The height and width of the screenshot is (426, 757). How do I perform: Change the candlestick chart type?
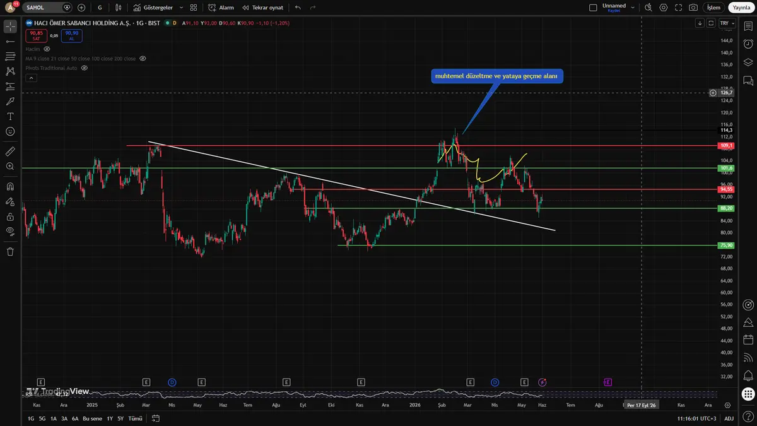click(119, 8)
